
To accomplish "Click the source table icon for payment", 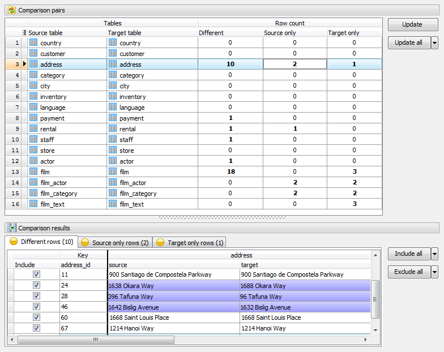I will click(x=33, y=118).
